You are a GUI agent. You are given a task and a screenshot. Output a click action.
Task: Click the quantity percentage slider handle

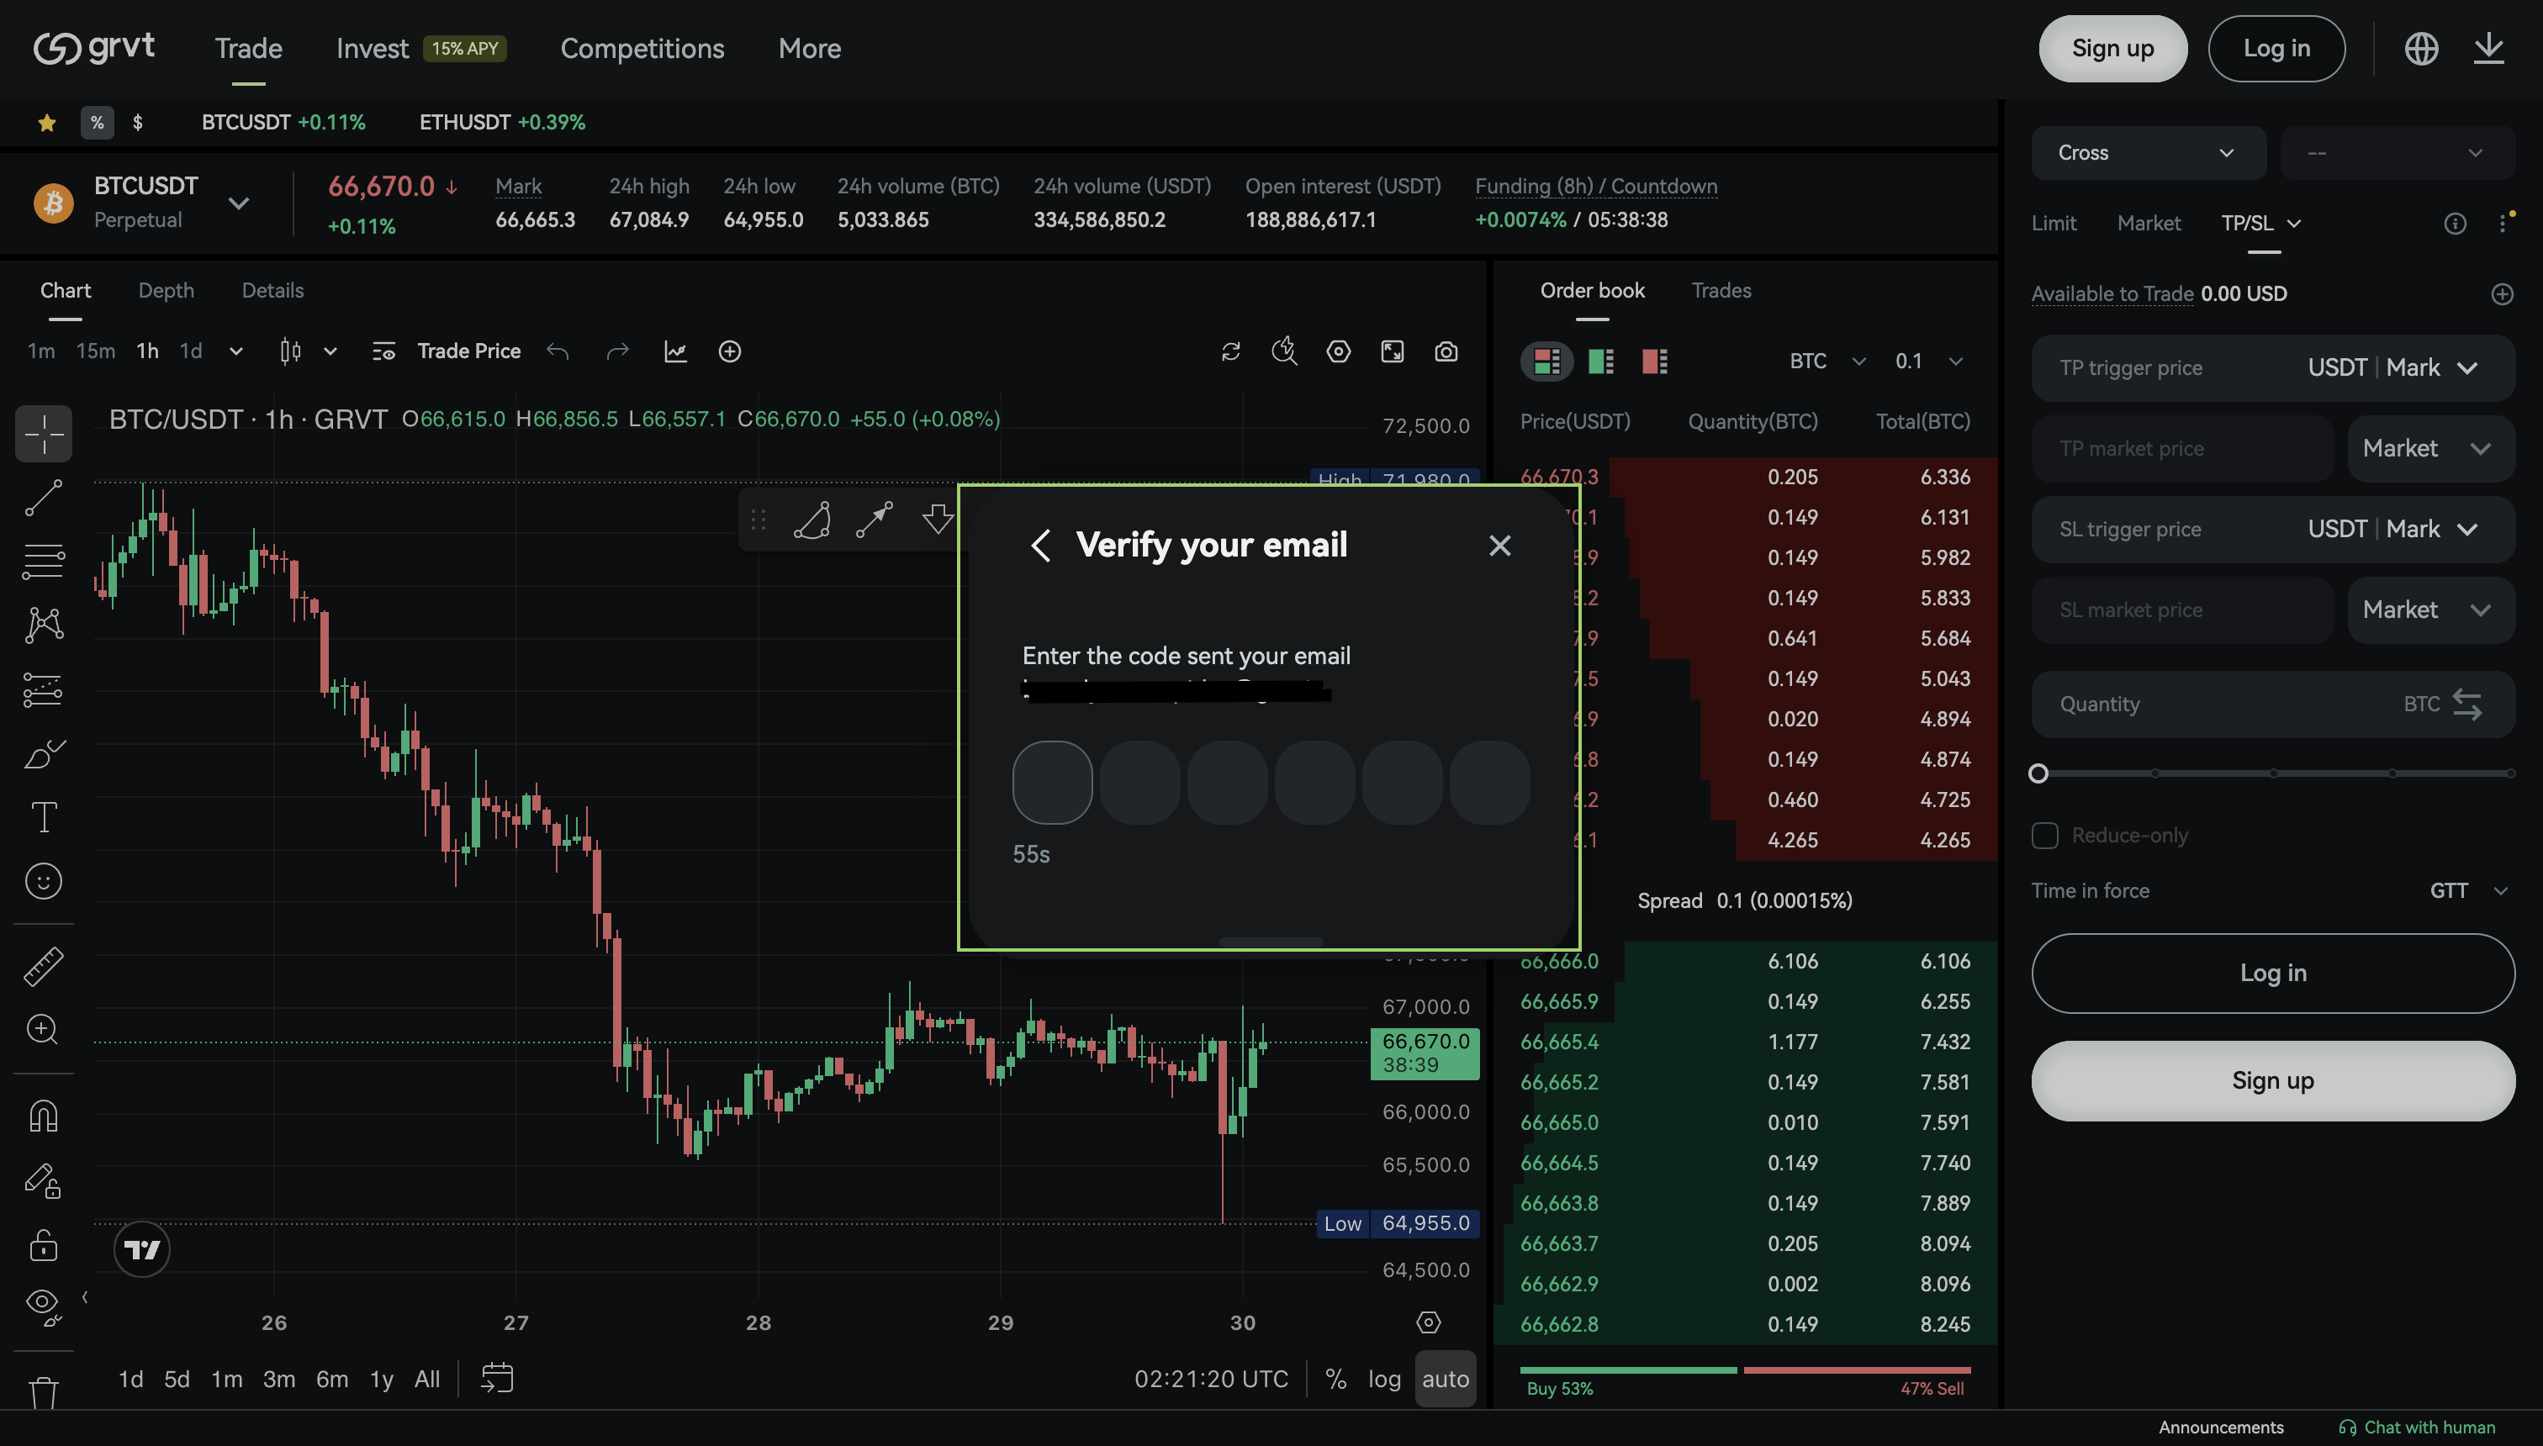pyautogui.click(x=2038, y=773)
